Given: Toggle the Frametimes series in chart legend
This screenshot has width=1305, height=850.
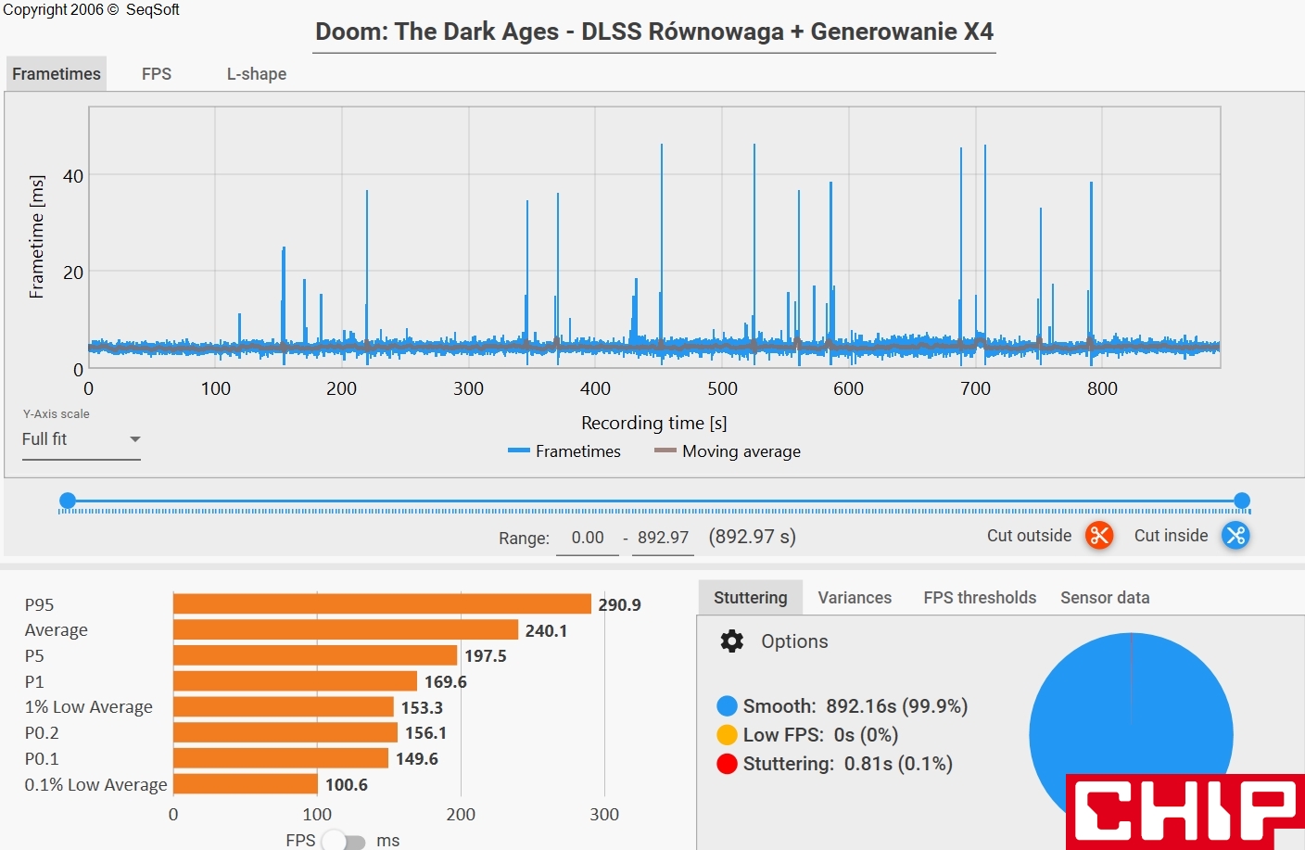Looking at the screenshot, I should pos(564,451).
